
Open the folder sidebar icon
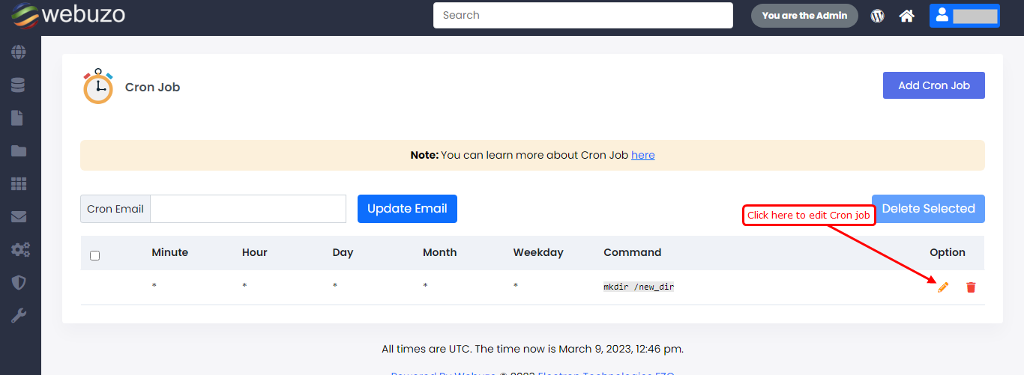[19, 151]
